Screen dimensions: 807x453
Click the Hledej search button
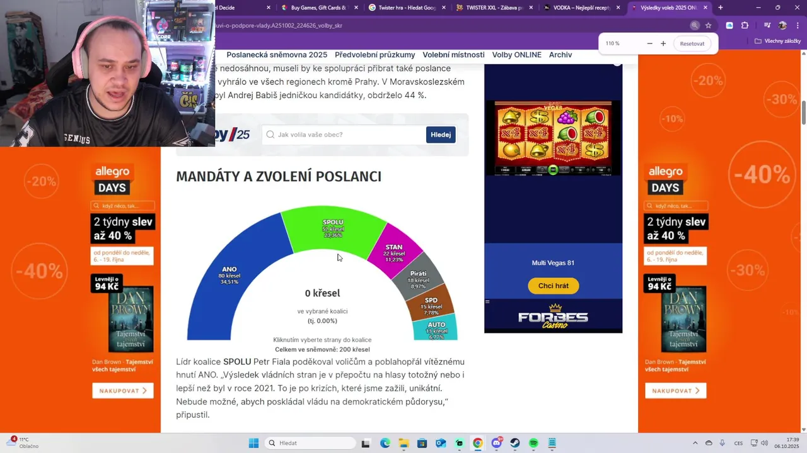(x=441, y=135)
